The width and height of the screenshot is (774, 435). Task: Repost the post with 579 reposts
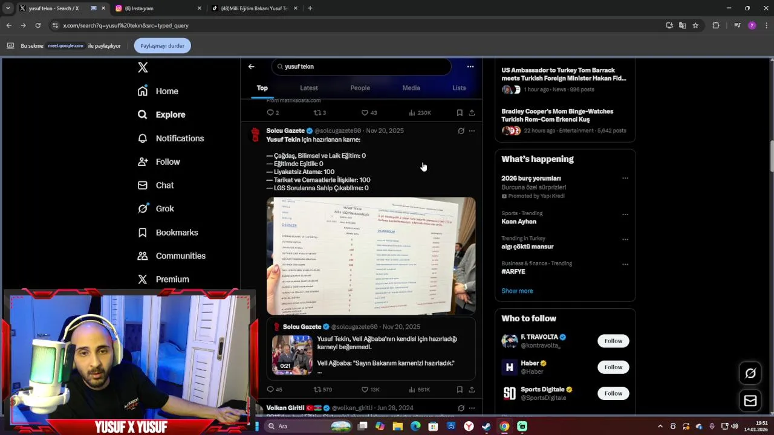point(322,390)
